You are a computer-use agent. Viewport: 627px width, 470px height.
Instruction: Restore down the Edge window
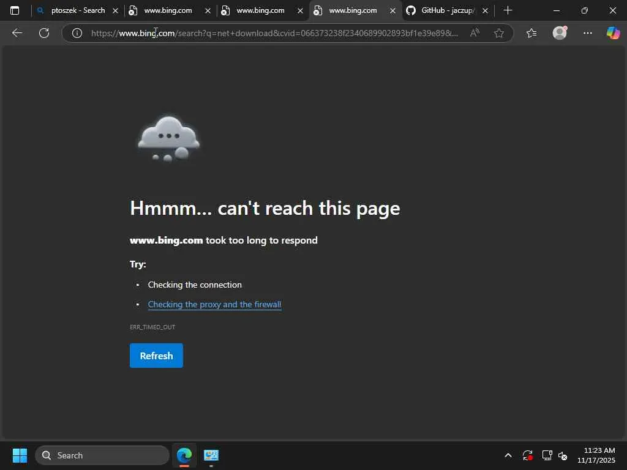point(585,10)
